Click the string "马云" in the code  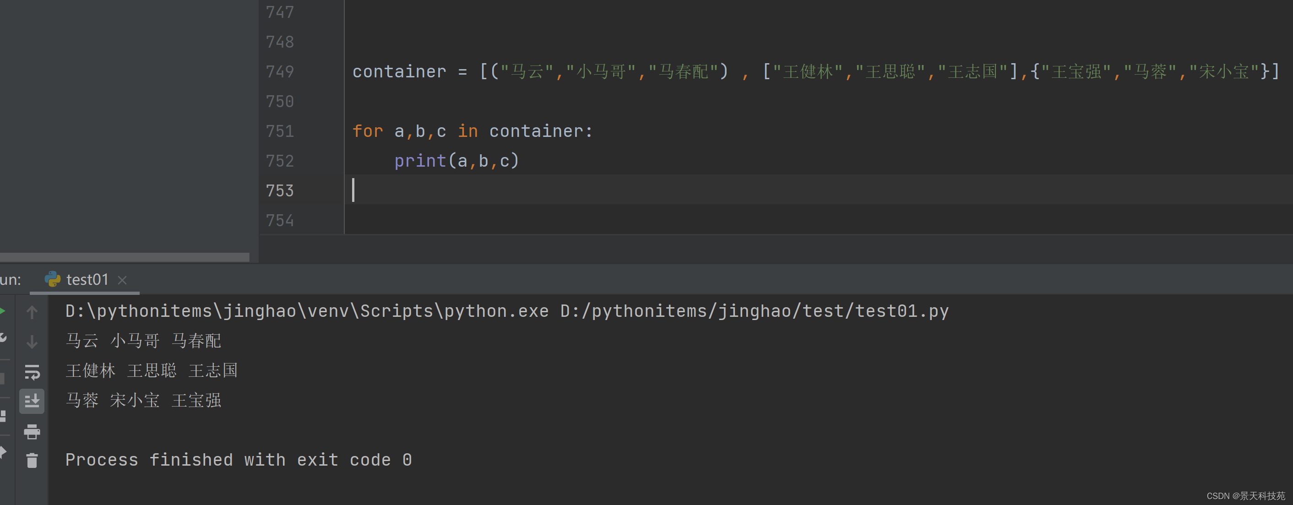coord(527,71)
